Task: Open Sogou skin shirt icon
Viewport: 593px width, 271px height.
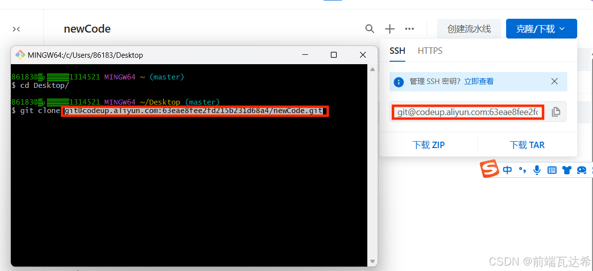Action: pyautogui.click(x=567, y=170)
